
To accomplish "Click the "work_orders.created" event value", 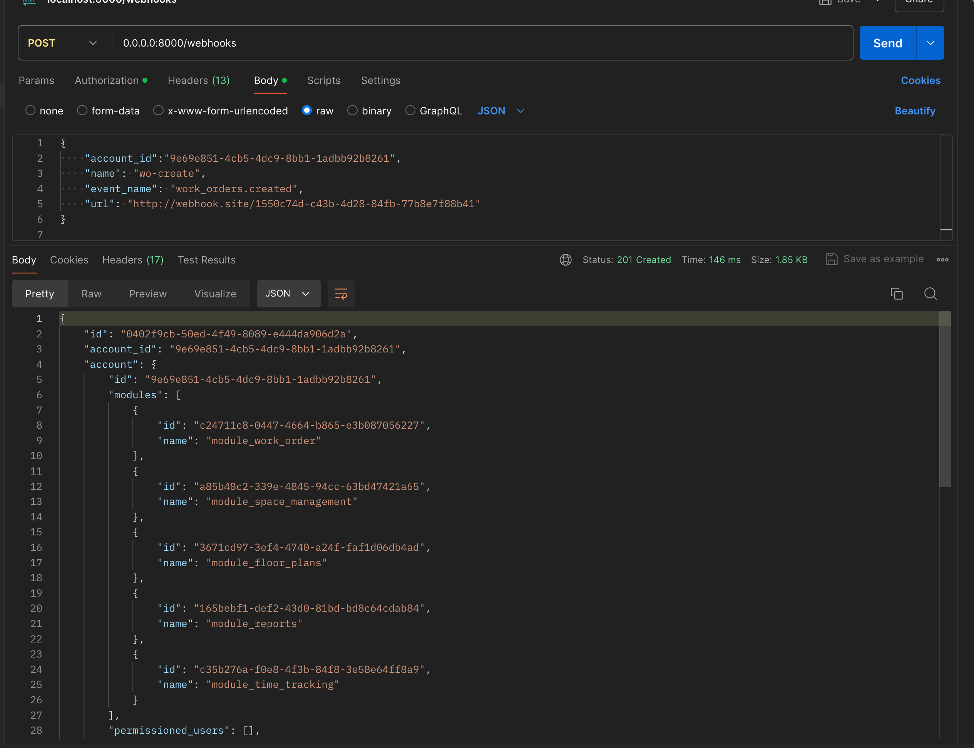I will 234,189.
